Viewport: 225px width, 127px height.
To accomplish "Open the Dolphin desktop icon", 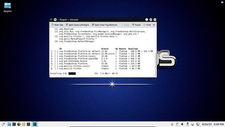I will (7, 7).
